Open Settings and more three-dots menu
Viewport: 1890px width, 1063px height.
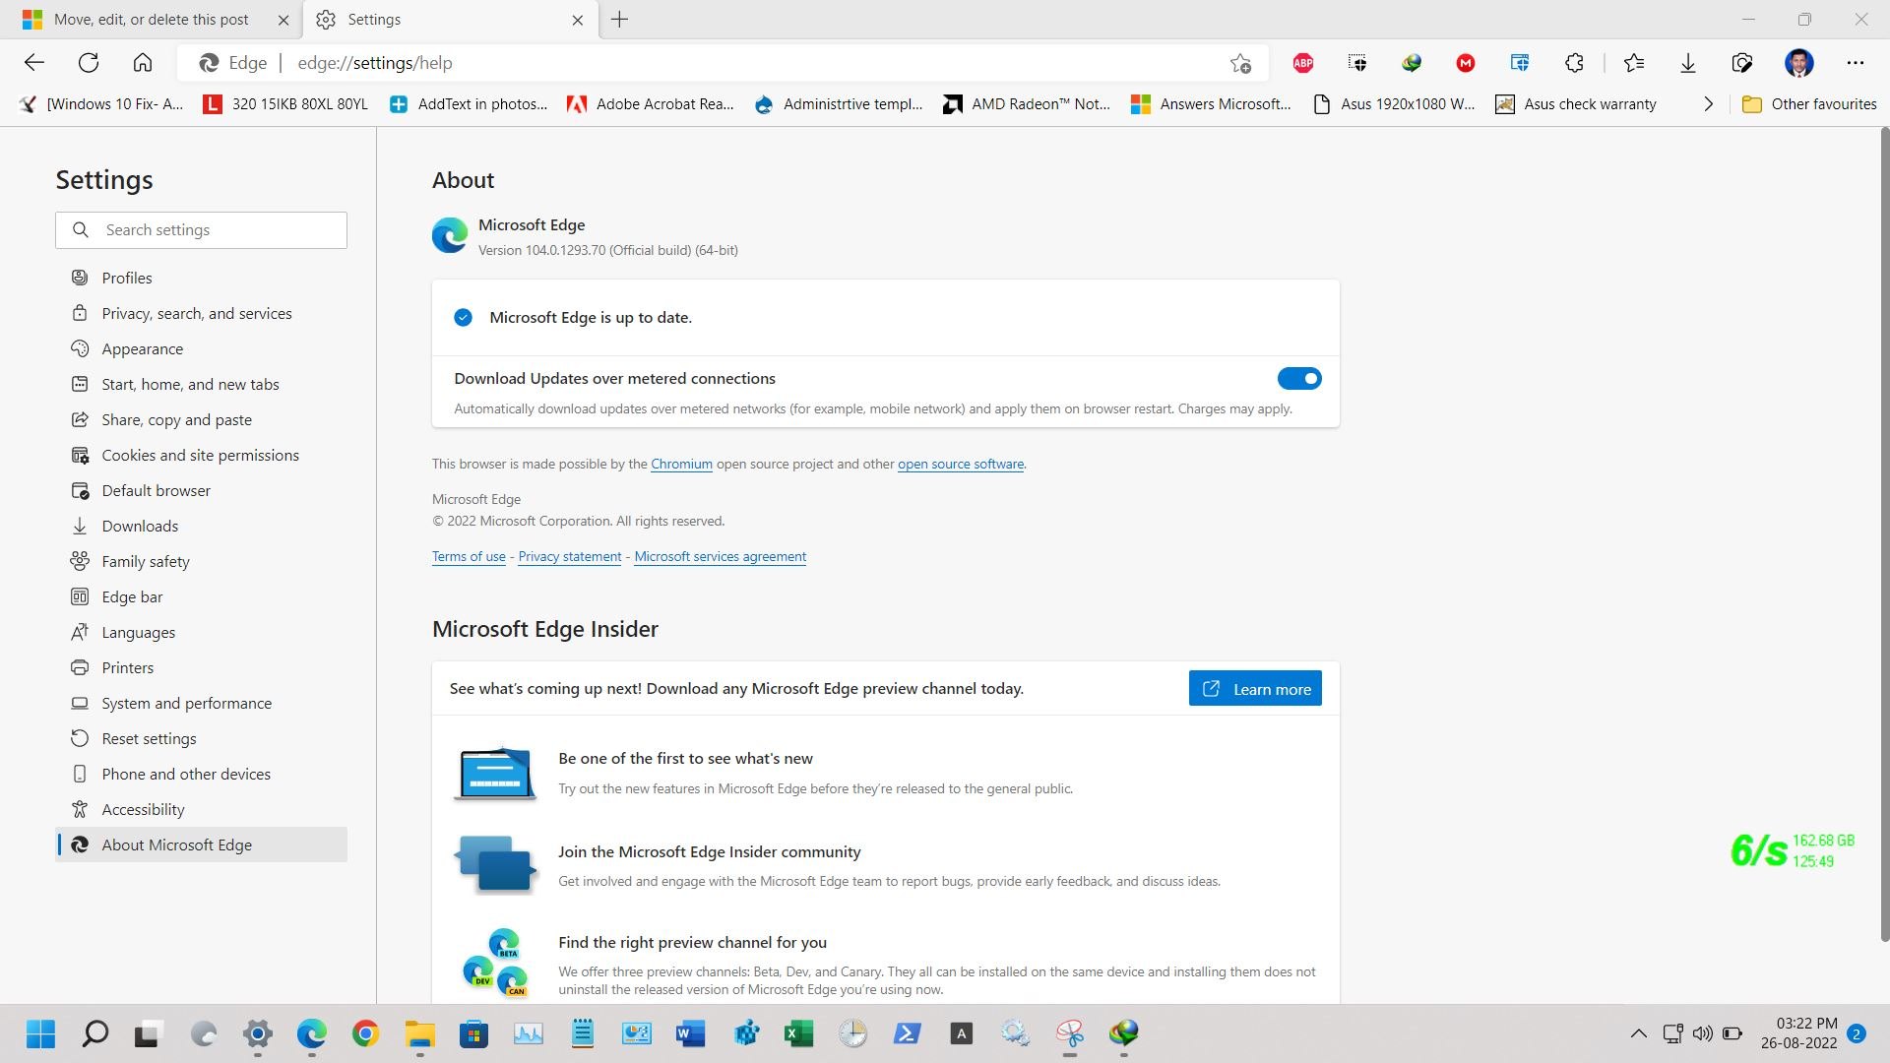(x=1855, y=63)
